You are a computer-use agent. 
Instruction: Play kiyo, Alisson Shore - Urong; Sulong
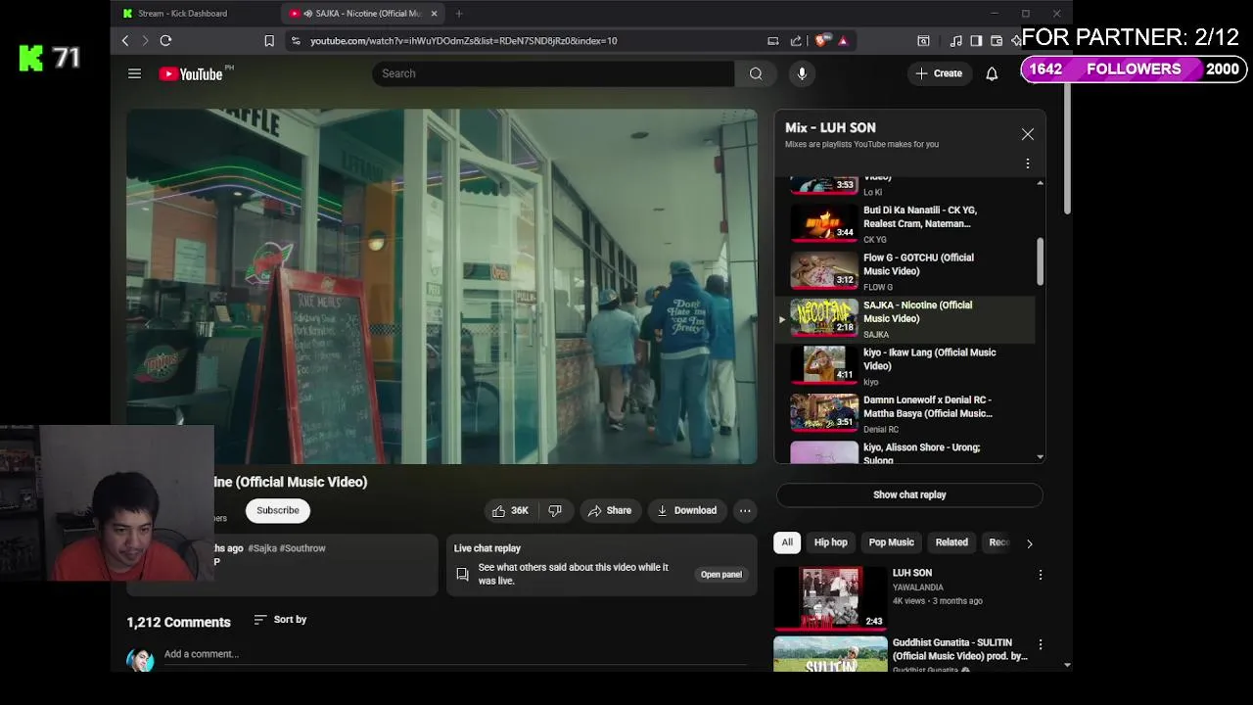click(x=905, y=451)
